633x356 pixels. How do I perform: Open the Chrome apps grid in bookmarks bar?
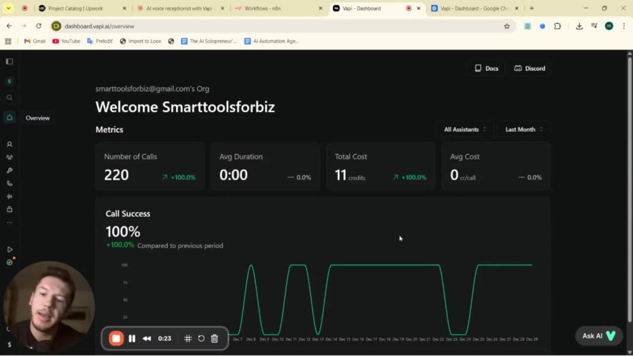(8, 41)
